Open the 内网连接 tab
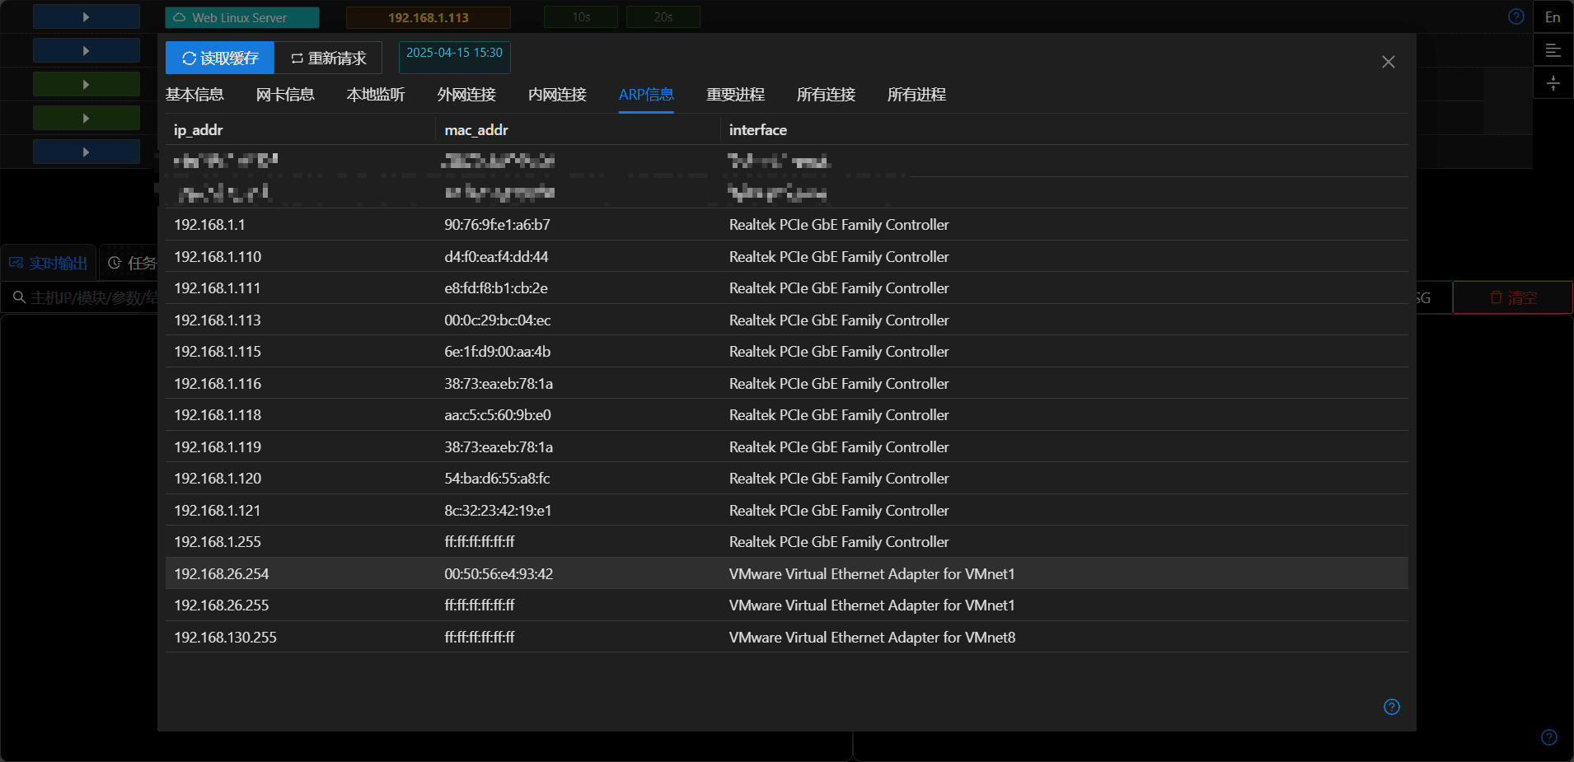Screen dimensions: 1574x762 click(x=557, y=95)
